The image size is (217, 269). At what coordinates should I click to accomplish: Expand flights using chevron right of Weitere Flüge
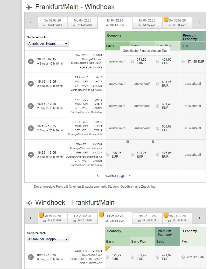click(130, 176)
